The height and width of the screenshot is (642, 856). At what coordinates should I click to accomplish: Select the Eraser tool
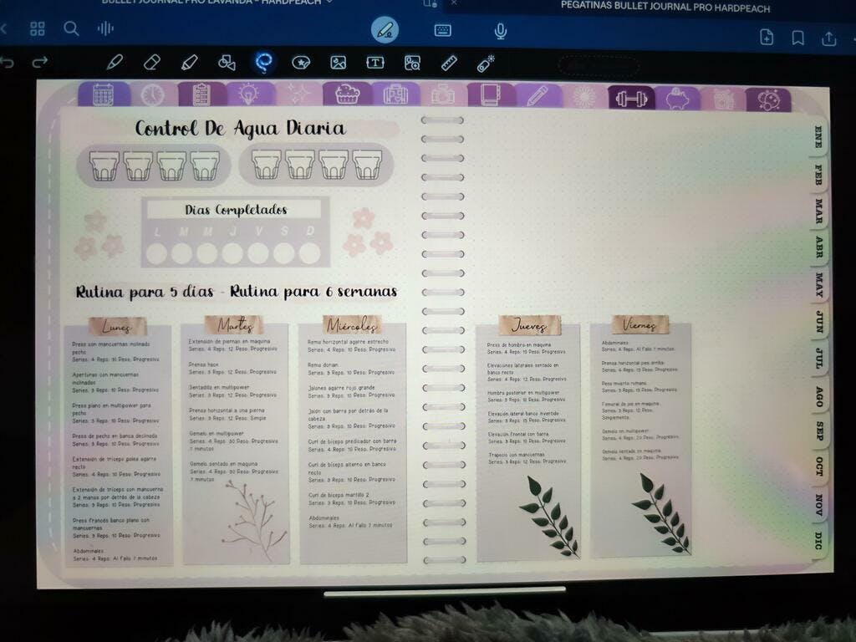pos(151,62)
